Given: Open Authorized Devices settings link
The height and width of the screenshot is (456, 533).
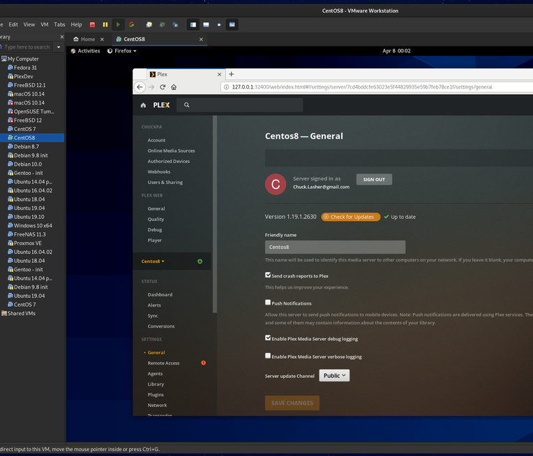Looking at the screenshot, I should (169, 161).
